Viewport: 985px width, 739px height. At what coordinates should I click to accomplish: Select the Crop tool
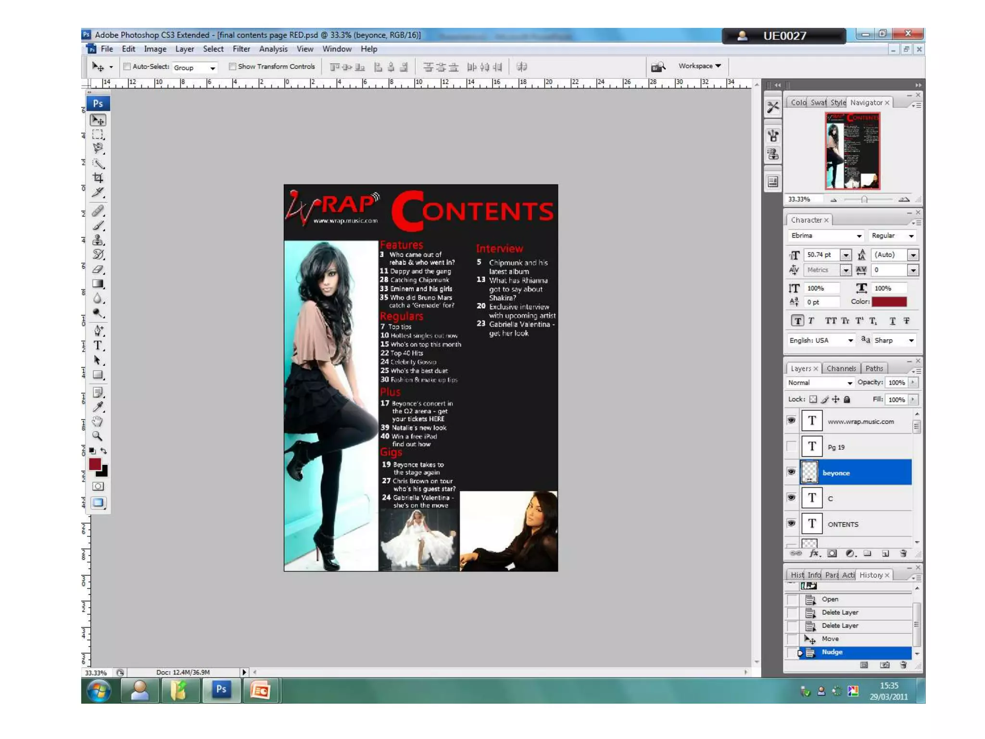pos(98,178)
